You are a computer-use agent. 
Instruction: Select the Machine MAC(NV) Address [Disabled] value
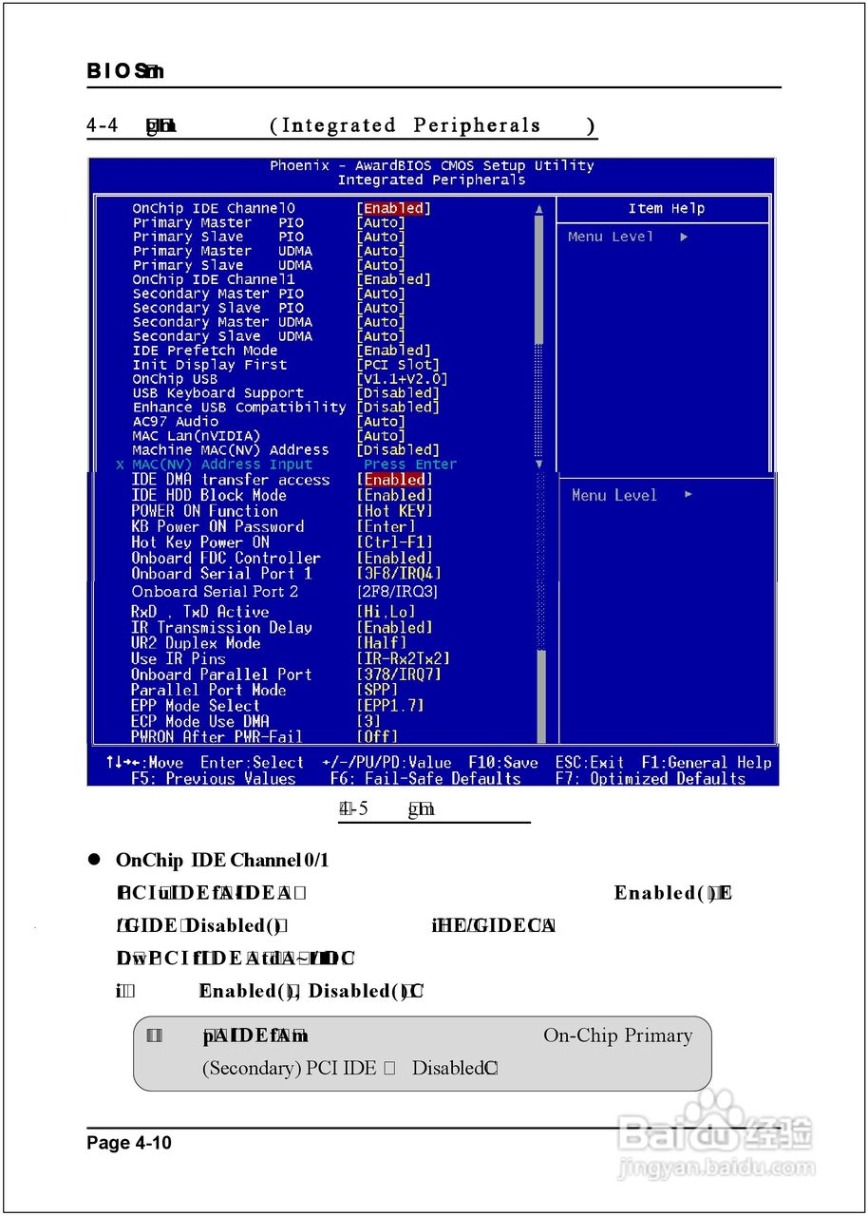point(398,450)
